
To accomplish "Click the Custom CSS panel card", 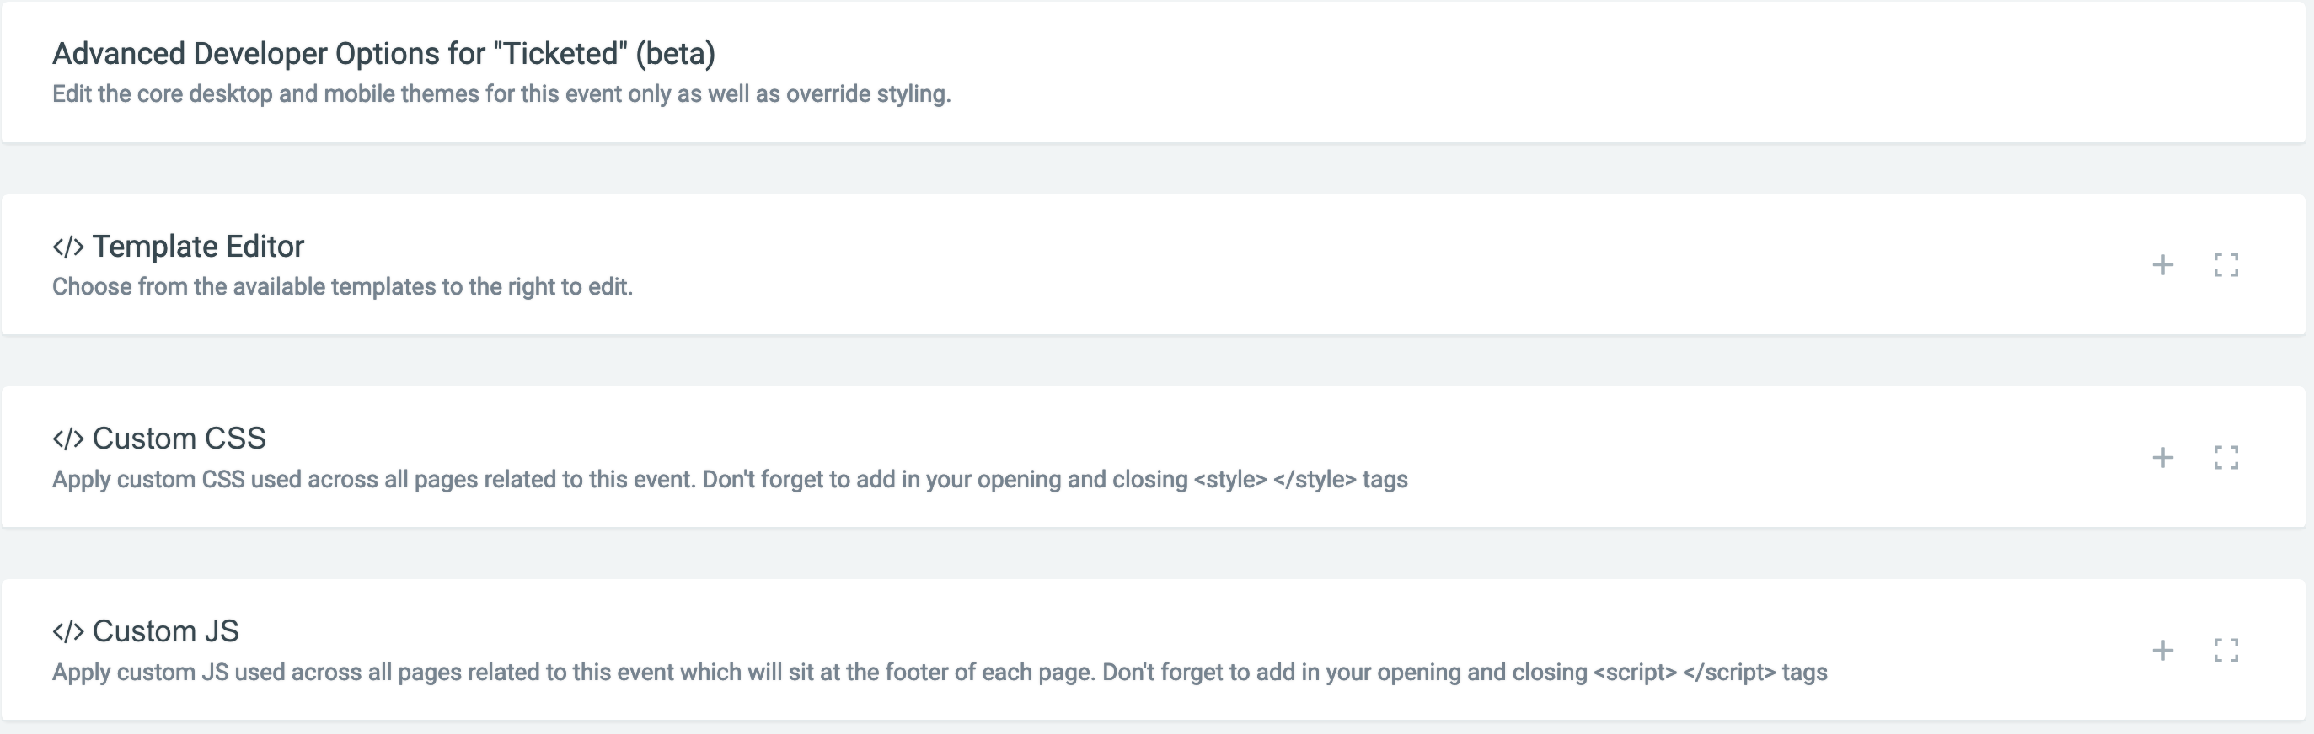I will (1154, 457).
